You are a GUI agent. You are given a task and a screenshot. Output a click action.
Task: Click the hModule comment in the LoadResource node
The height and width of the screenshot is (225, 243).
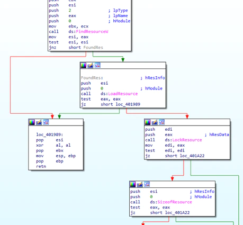tap(151, 88)
